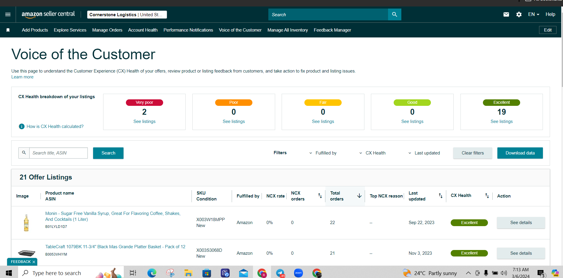Viewport: 563px width, 278px height.
Task: Open the Windows notification center icon
Action: [541, 273]
